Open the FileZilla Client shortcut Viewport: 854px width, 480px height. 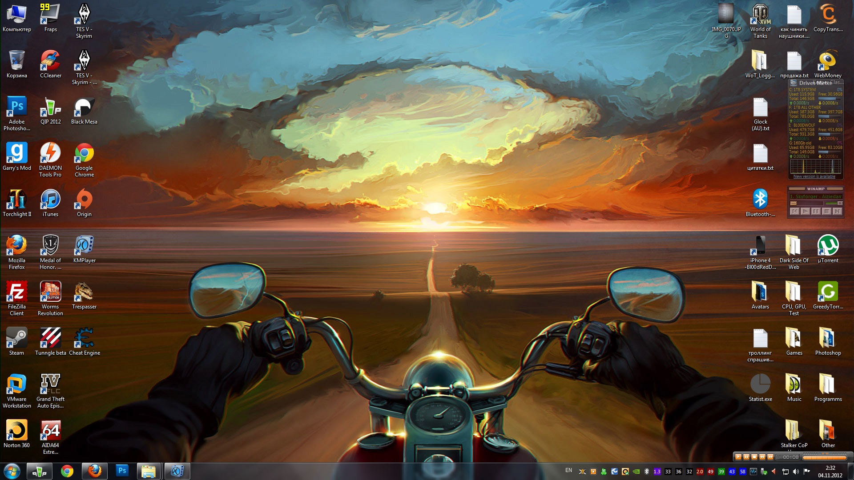pyautogui.click(x=17, y=298)
